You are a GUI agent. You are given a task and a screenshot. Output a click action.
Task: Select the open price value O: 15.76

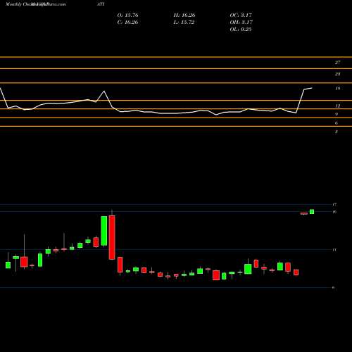coord(127,15)
